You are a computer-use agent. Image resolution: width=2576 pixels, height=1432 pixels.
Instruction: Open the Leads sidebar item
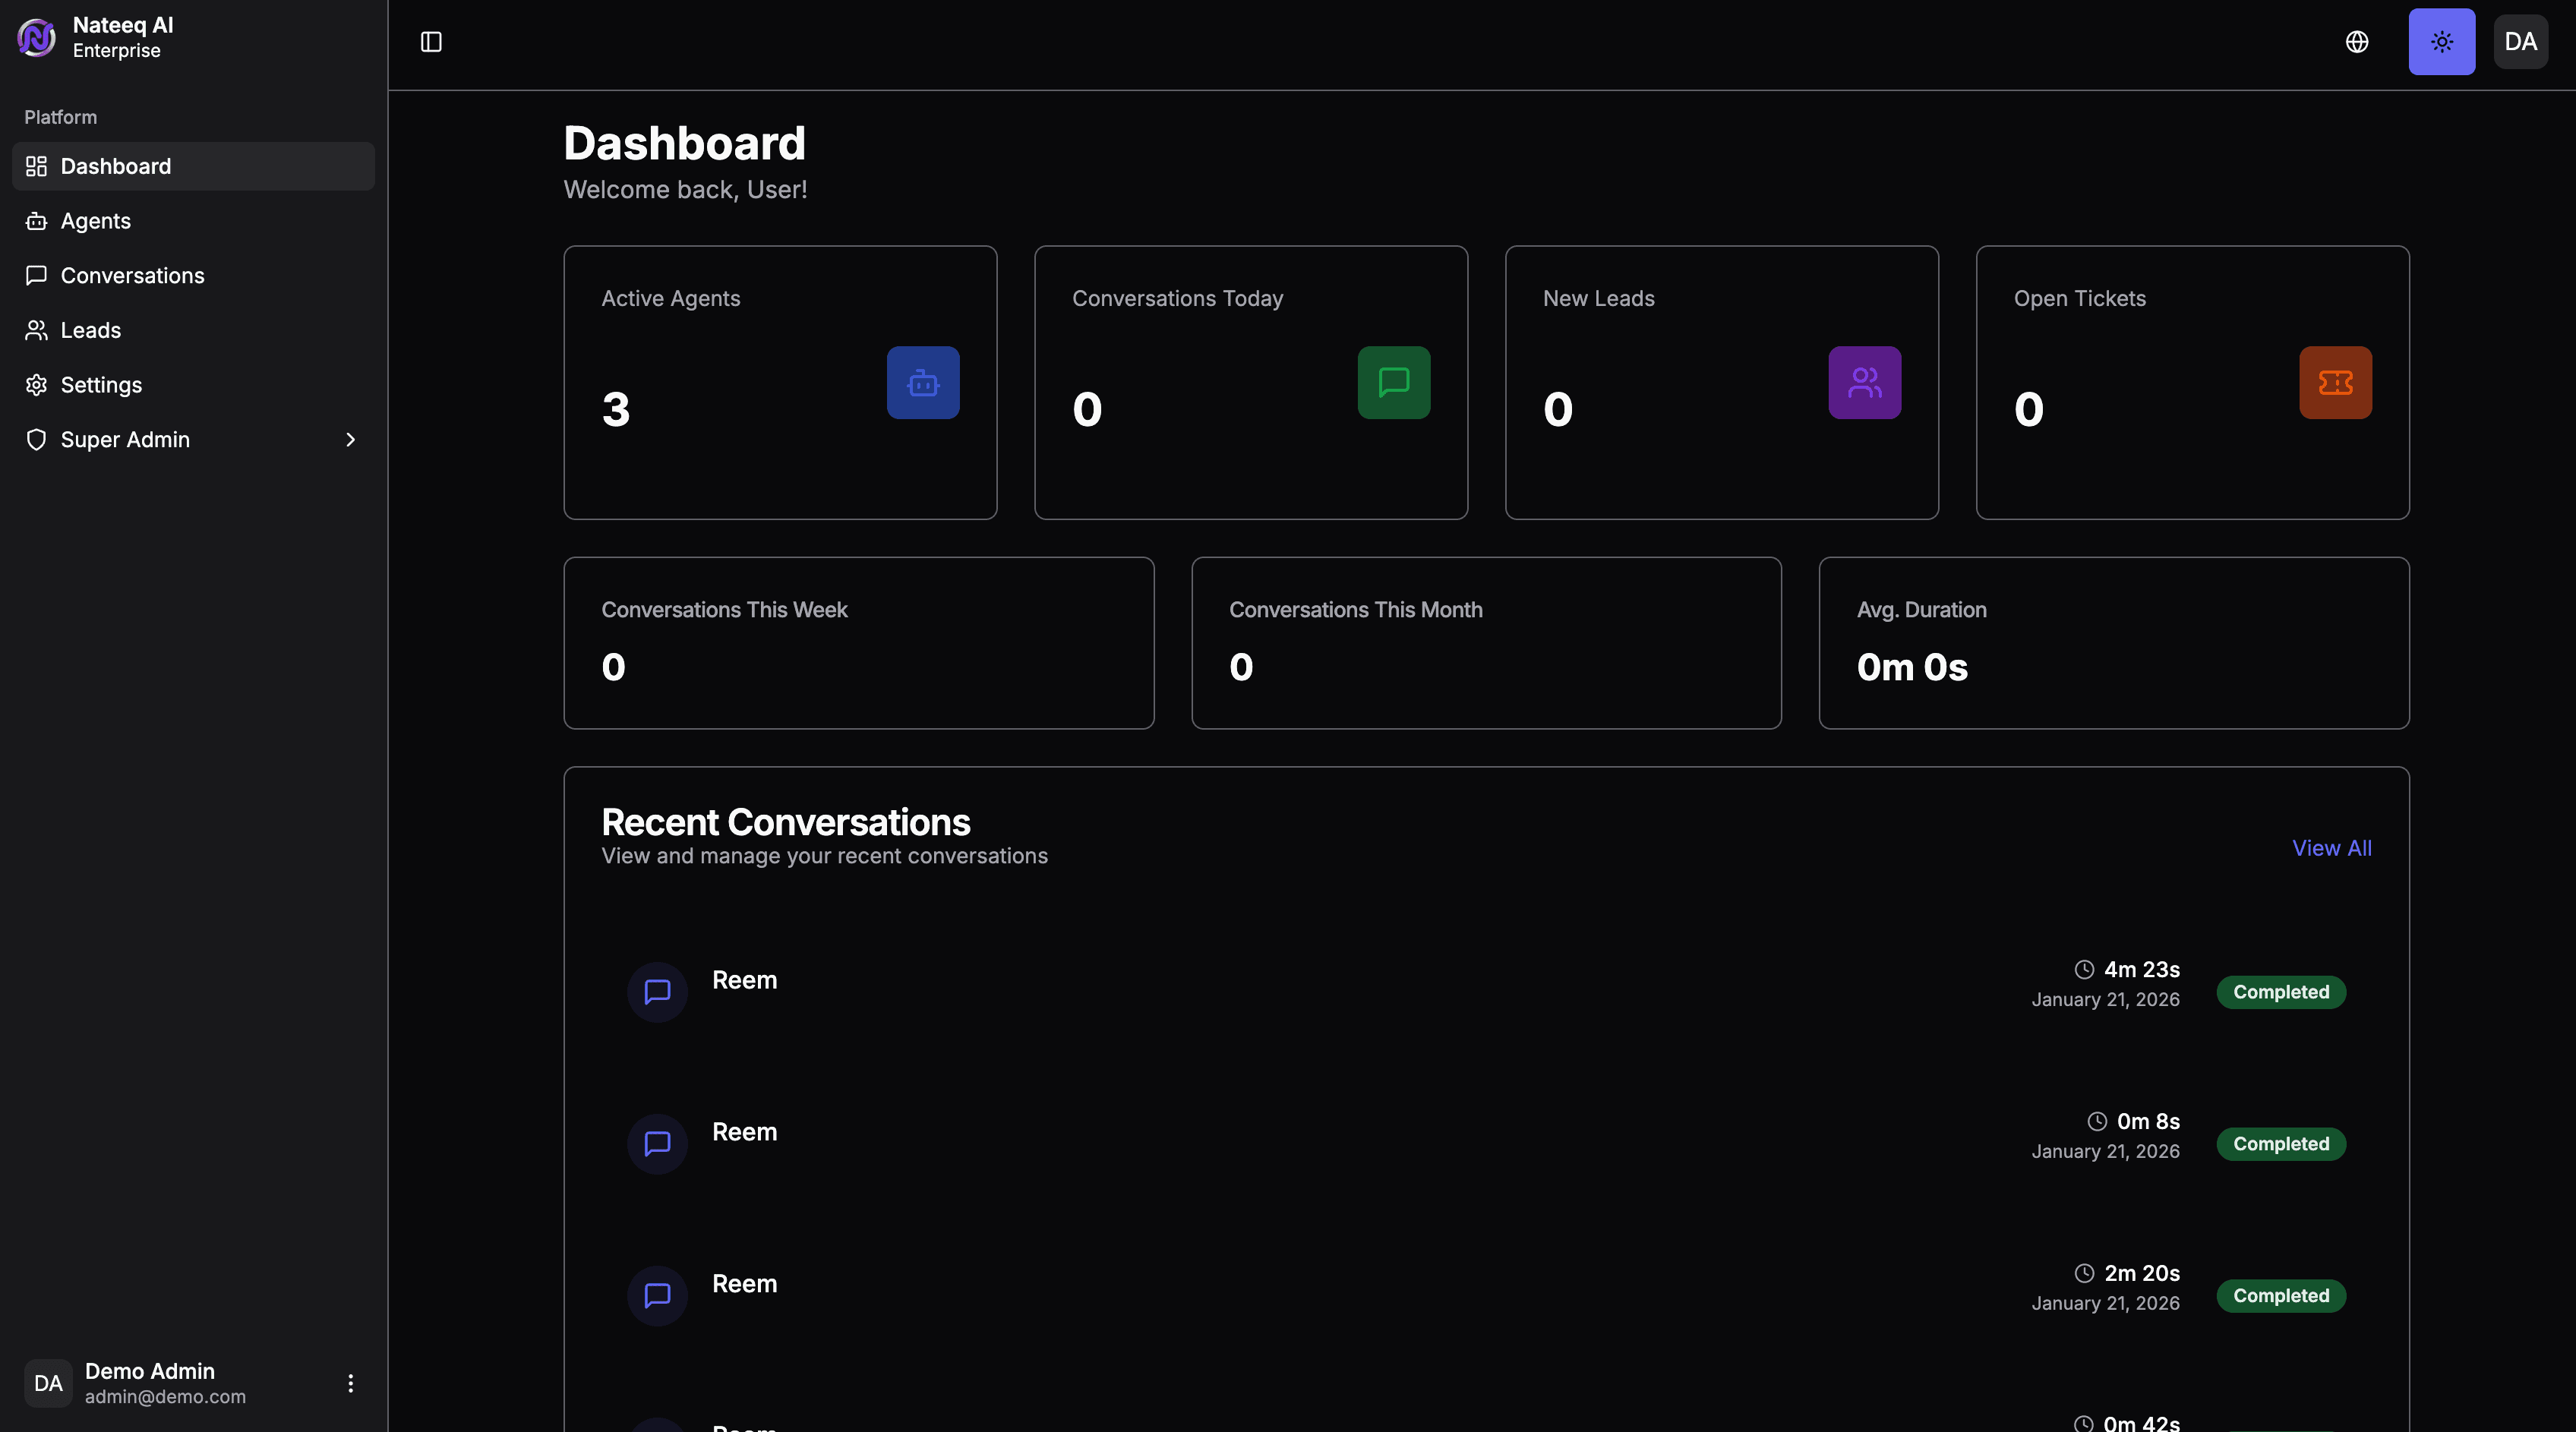(90, 330)
